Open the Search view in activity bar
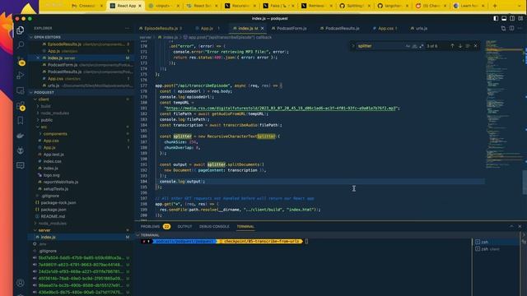This screenshot has height=296, width=527. [x=20, y=44]
